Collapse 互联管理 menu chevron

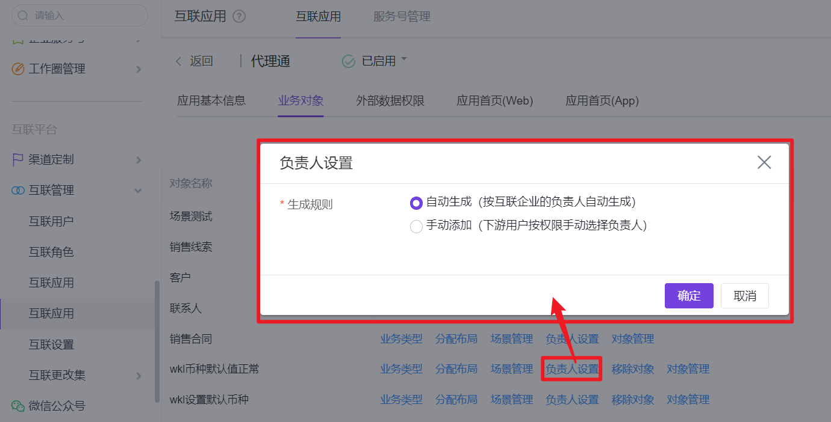tap(138, 191)
